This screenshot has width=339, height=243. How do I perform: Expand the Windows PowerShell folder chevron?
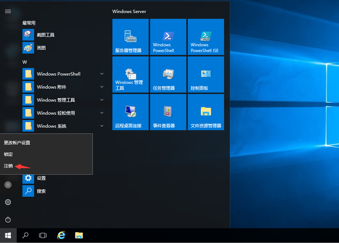click(x=102, y=74)
